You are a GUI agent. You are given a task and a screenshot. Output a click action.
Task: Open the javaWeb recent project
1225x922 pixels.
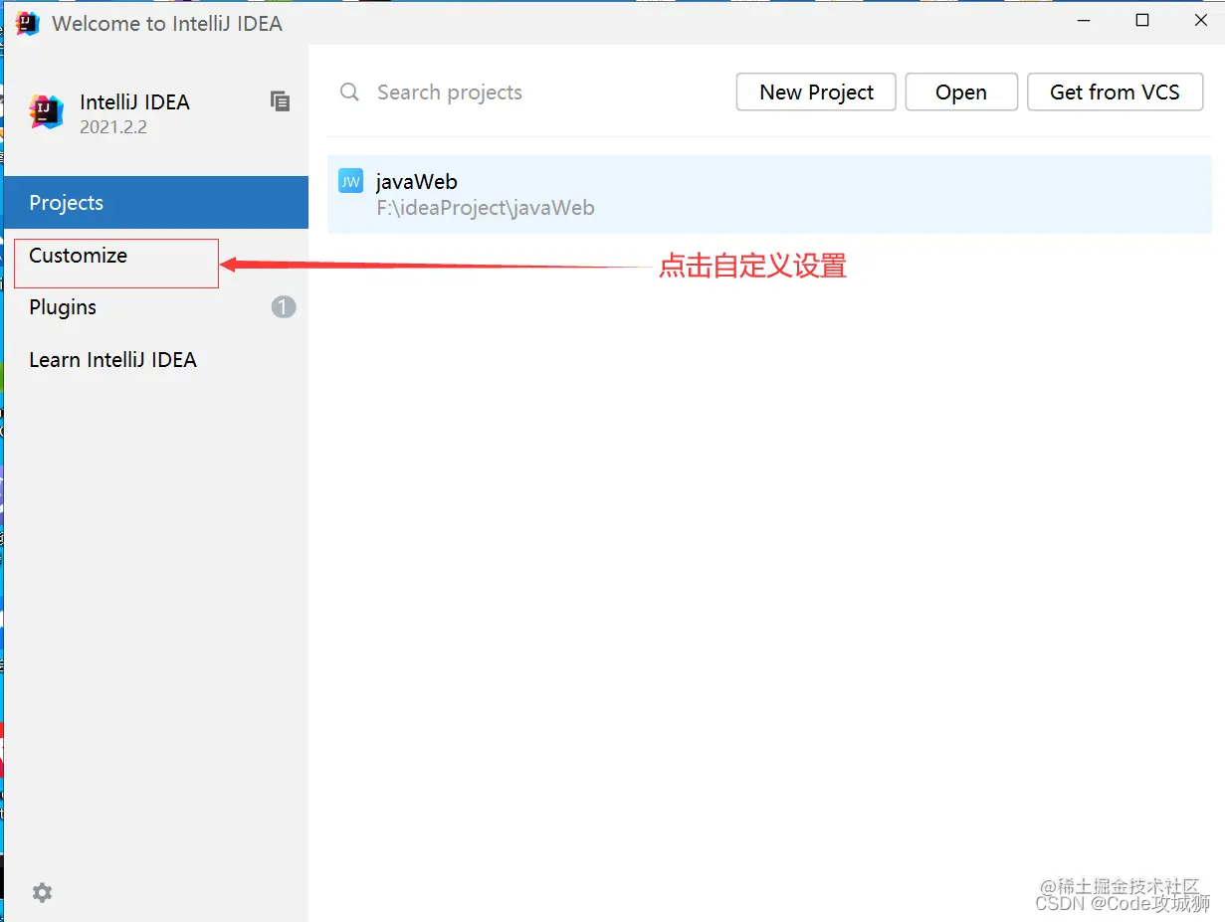(769, 194)
